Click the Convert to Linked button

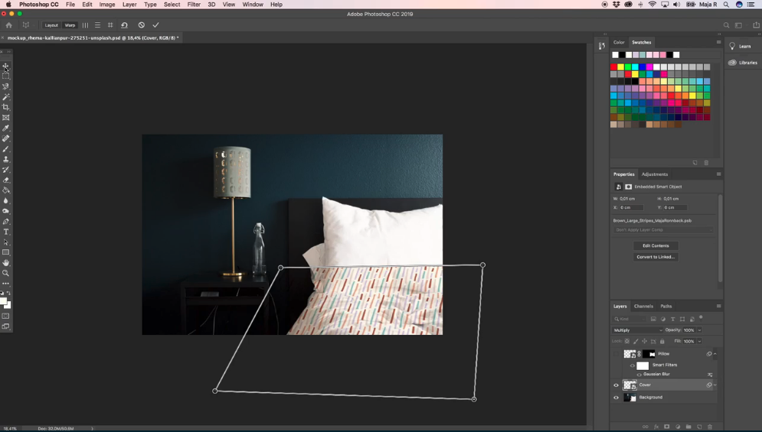[x=656, y=257]
